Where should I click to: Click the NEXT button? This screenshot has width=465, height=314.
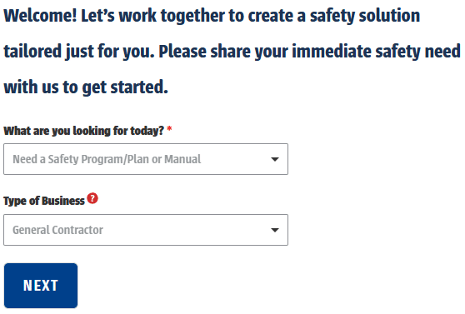(x=41, y=285)
